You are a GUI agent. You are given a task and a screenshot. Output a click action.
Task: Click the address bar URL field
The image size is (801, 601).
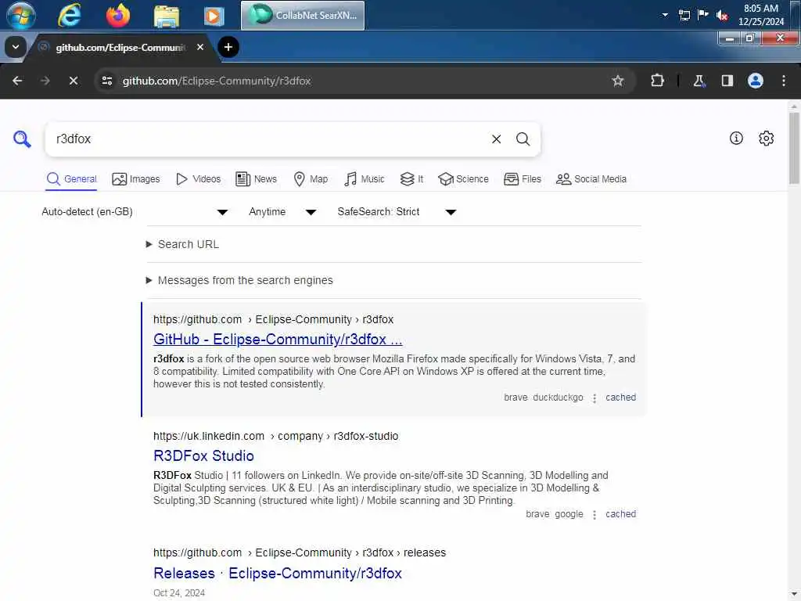pos(363,81)
